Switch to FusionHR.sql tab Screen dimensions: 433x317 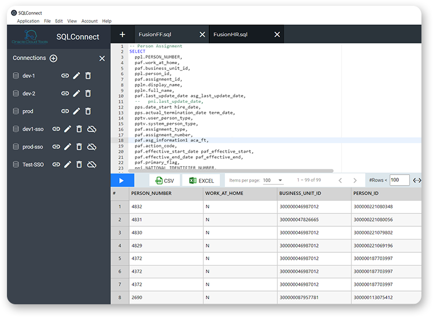230,35
